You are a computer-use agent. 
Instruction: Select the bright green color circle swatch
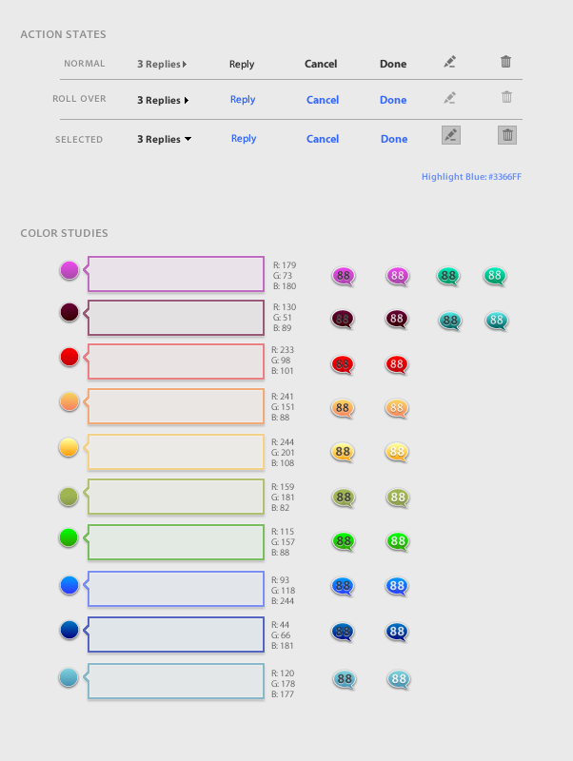click(69, 537)
